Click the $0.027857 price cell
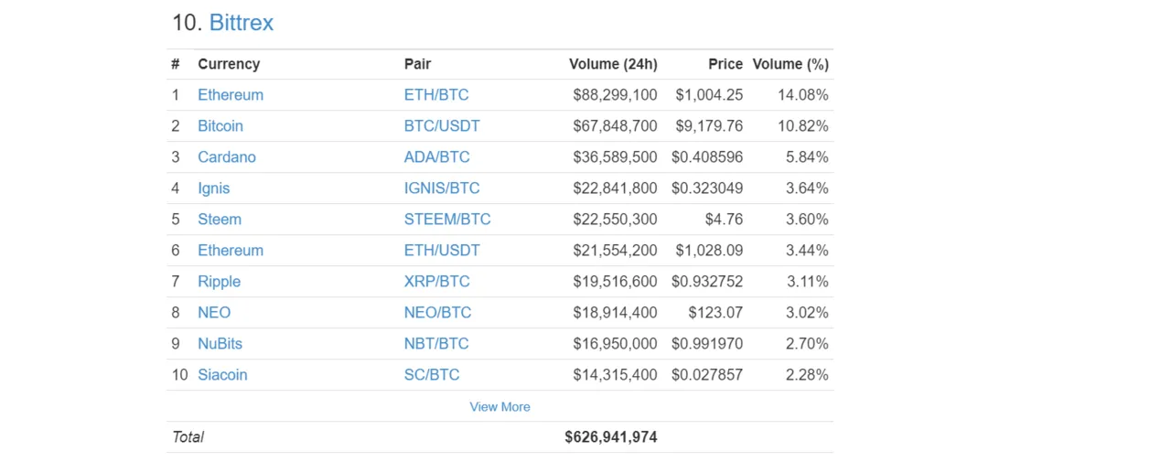Screen dimensions: 1171x462 (707, 375)
